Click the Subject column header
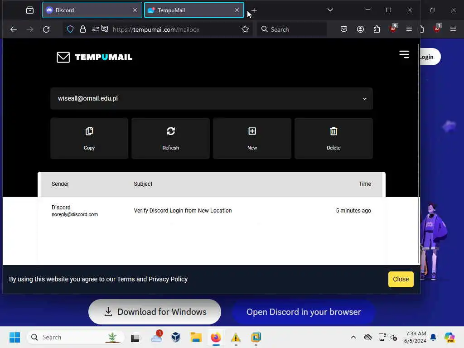This screenshot has height=348, width=464. (143, 184)
